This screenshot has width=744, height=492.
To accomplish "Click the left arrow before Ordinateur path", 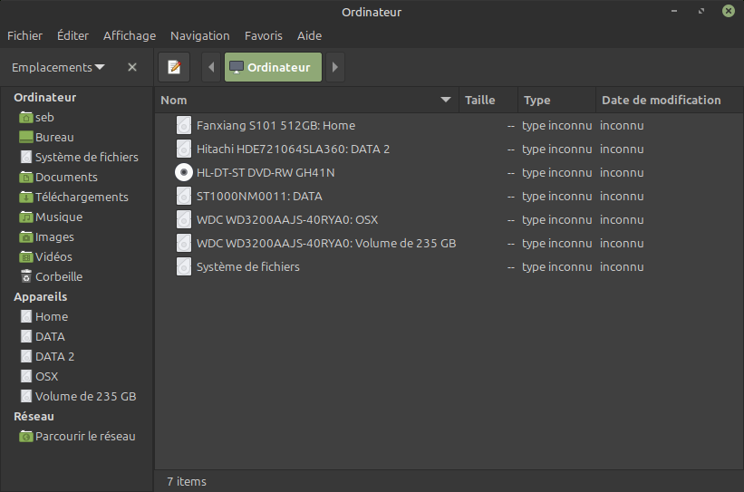I will coord(211,67).
